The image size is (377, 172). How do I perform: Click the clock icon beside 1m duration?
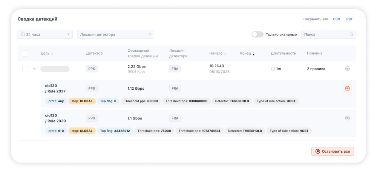[x=273, y=69]
